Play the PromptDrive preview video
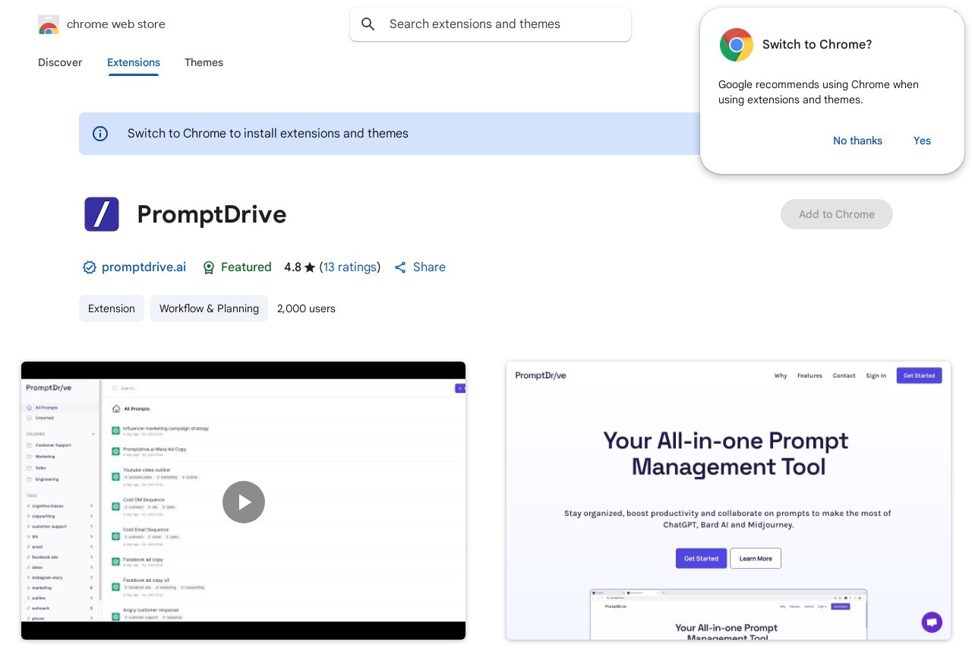This screenshot has height=648, width=972. coord(244,501)
